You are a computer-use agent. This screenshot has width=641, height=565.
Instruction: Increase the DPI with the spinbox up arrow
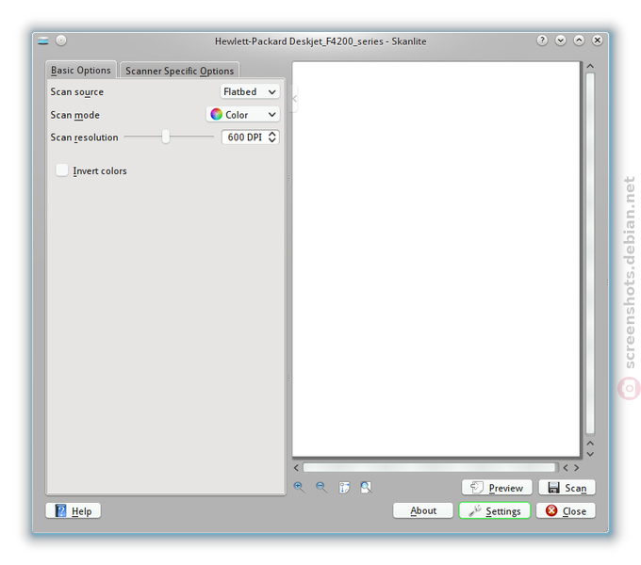click(x=272, y=134)
